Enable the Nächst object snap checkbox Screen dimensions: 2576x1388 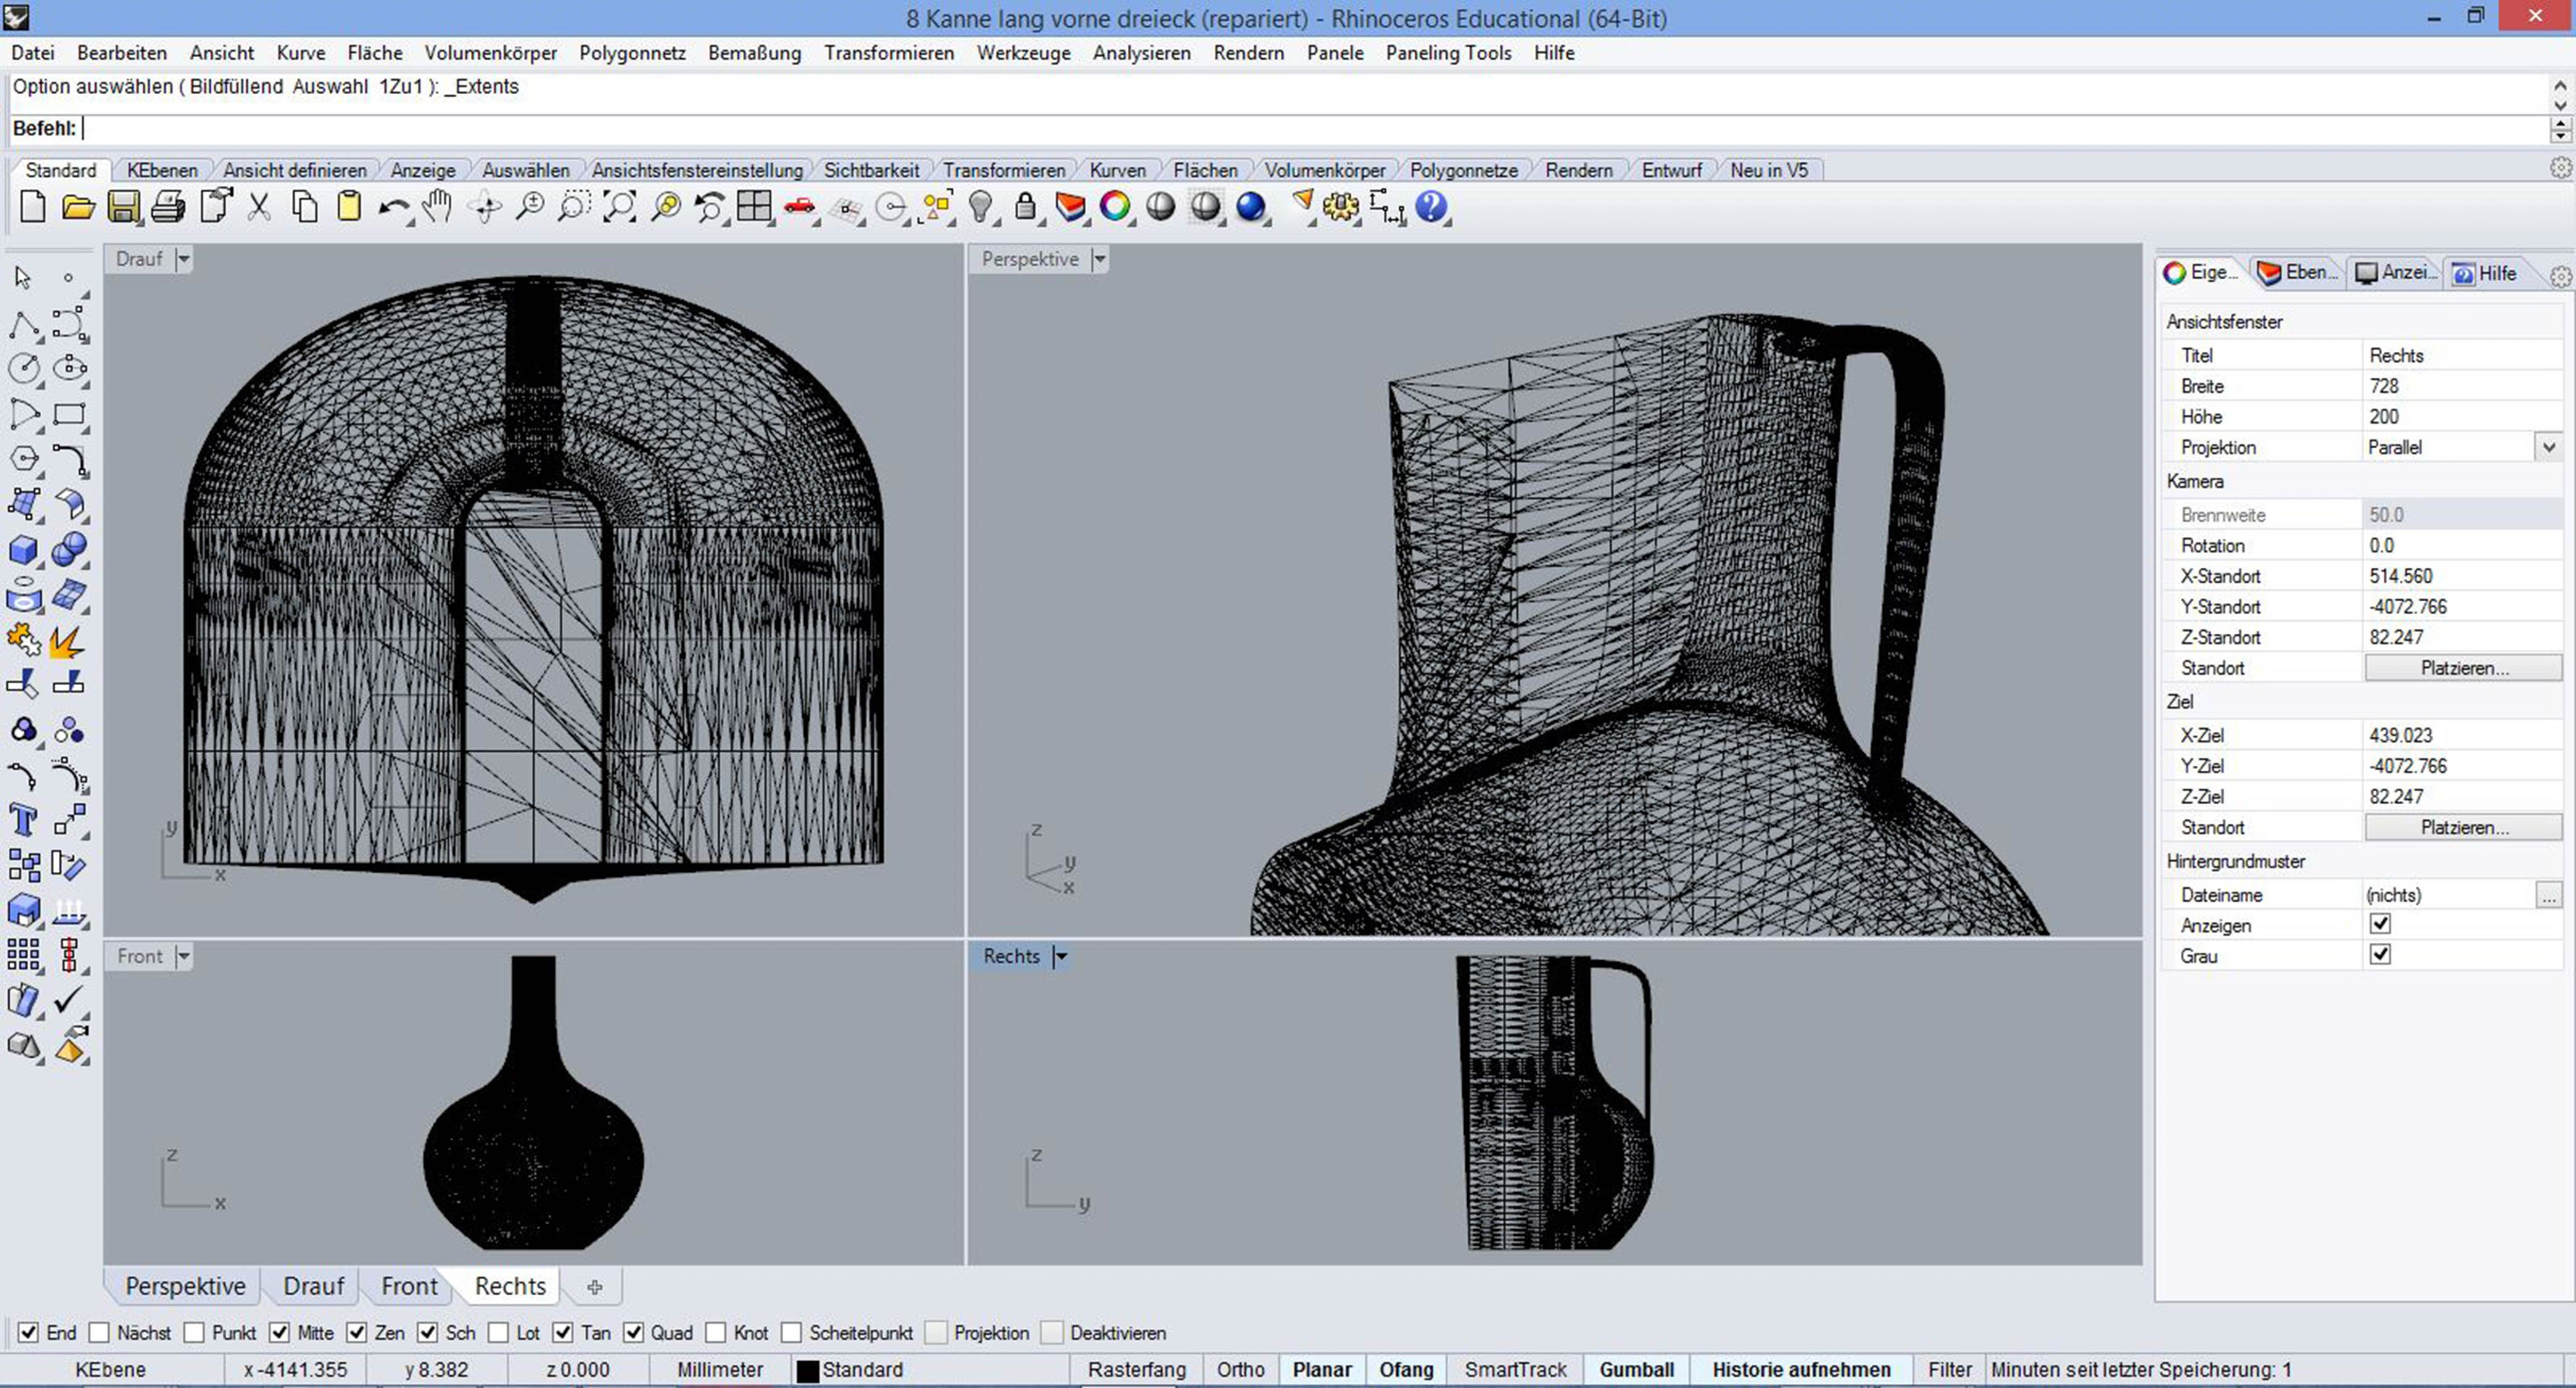(x=98, y=1333)
